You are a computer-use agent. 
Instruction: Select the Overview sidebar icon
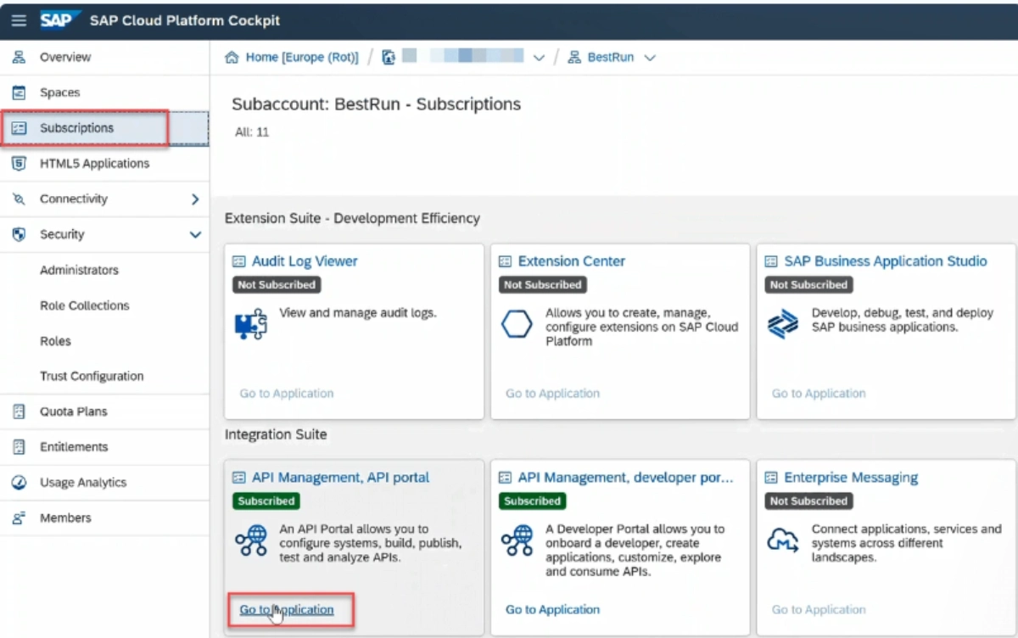(19, 57)
